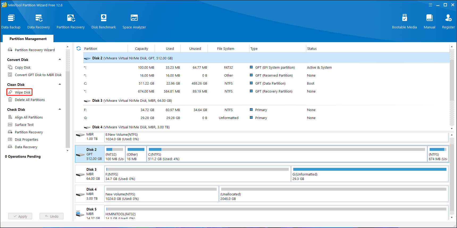Select the F: partition row in the list

(266, 110)
